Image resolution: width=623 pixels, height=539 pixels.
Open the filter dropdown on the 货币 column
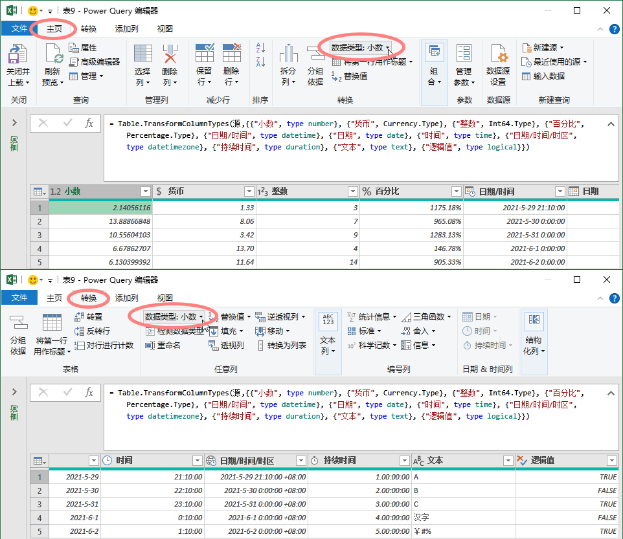249,192
